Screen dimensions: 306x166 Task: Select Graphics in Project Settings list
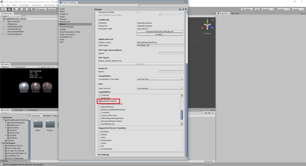pyautogui.click(x=64, y=14)
